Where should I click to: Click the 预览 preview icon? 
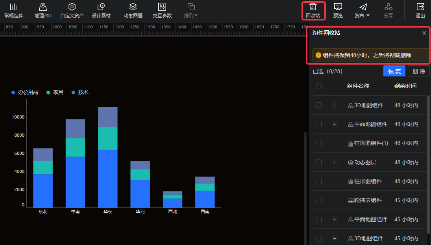[338, 7]
